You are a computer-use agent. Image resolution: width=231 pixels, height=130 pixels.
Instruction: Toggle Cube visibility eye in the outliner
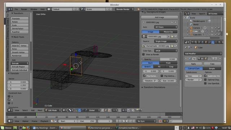click(212, 31)
